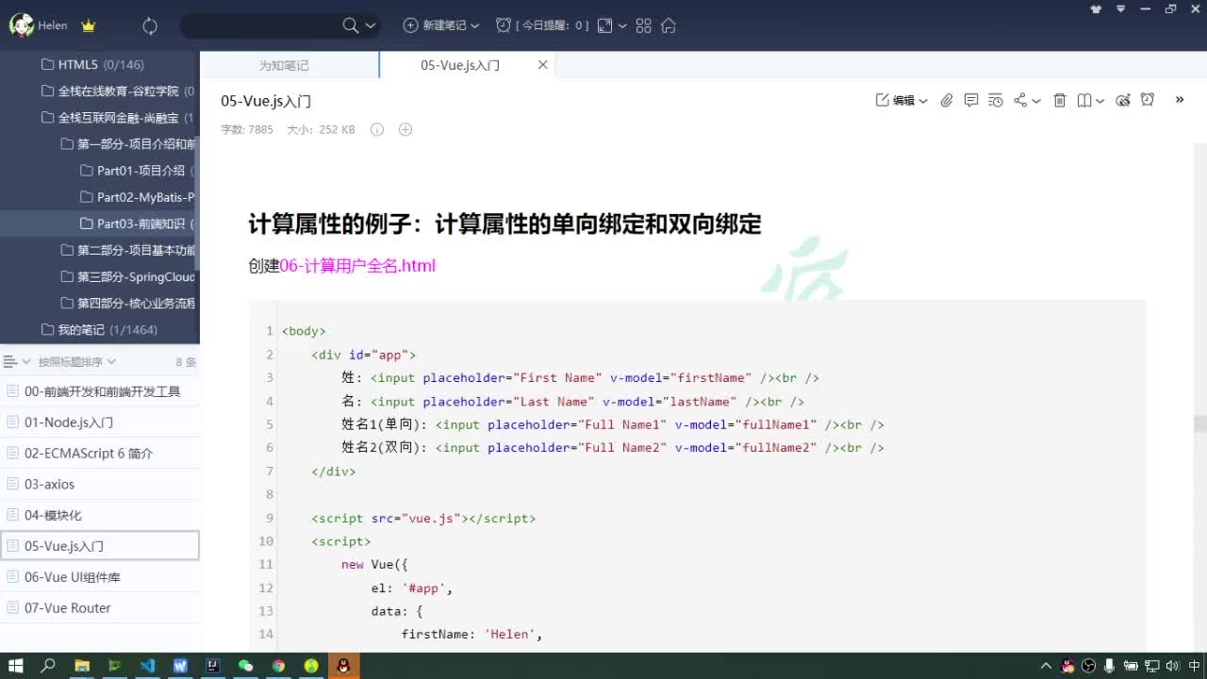The height and width of the screenshot is (679, 1207).
Task: Open the apps grid icon
Action: click(x=644, y=25)
